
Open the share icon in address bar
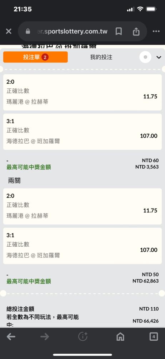click(x=136, y=31)
